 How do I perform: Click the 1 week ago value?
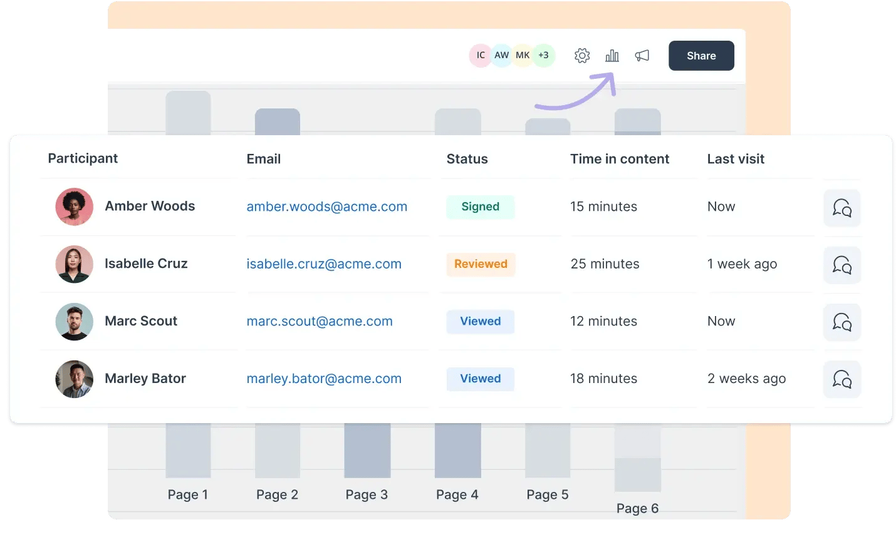[x=742, y=264]
